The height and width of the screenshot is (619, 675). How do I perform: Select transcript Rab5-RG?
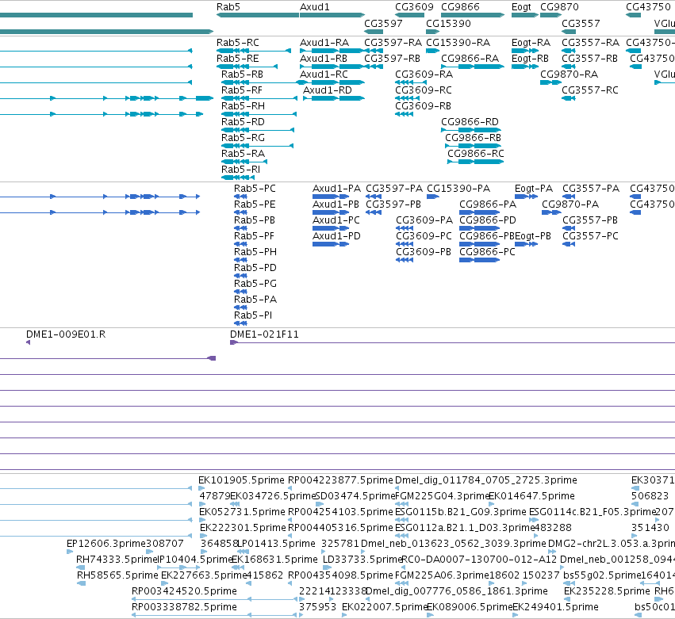click(x=243, y=138)
